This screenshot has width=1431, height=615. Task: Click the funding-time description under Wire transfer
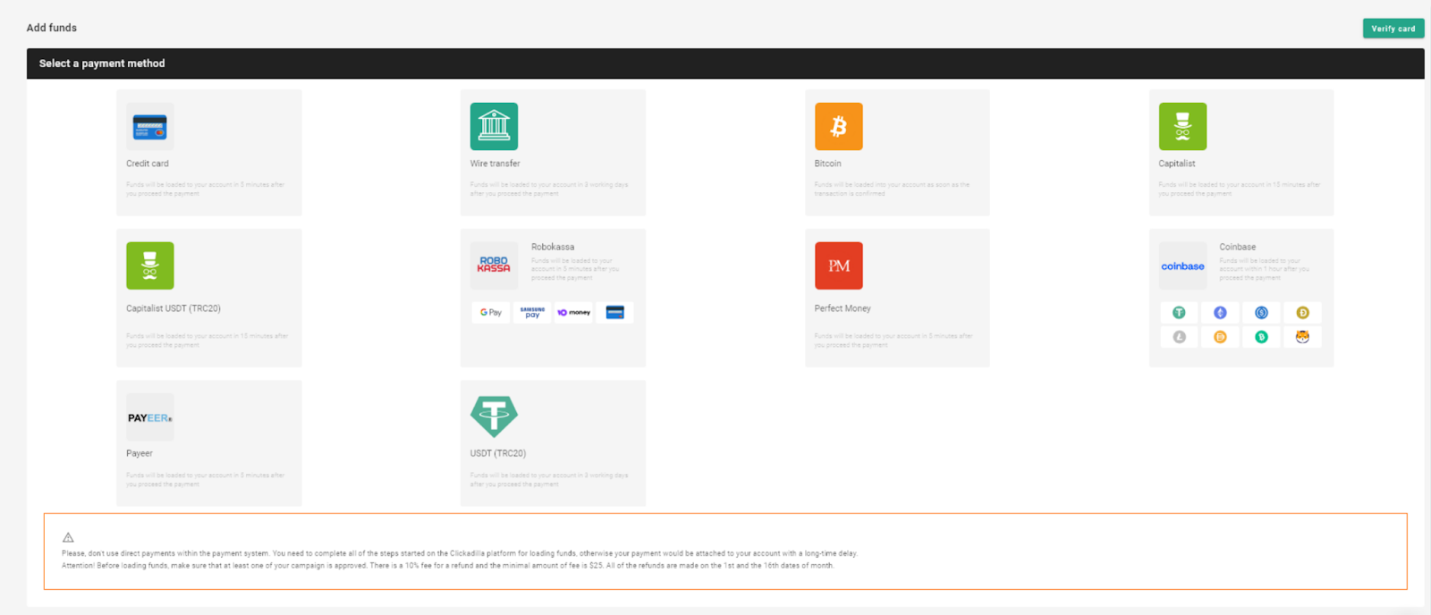point(549,189)
